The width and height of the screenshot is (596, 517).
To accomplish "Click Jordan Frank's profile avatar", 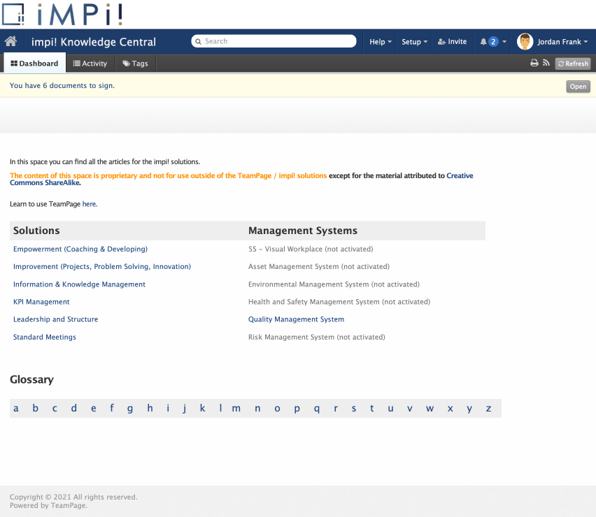I will tap(525, 42).
